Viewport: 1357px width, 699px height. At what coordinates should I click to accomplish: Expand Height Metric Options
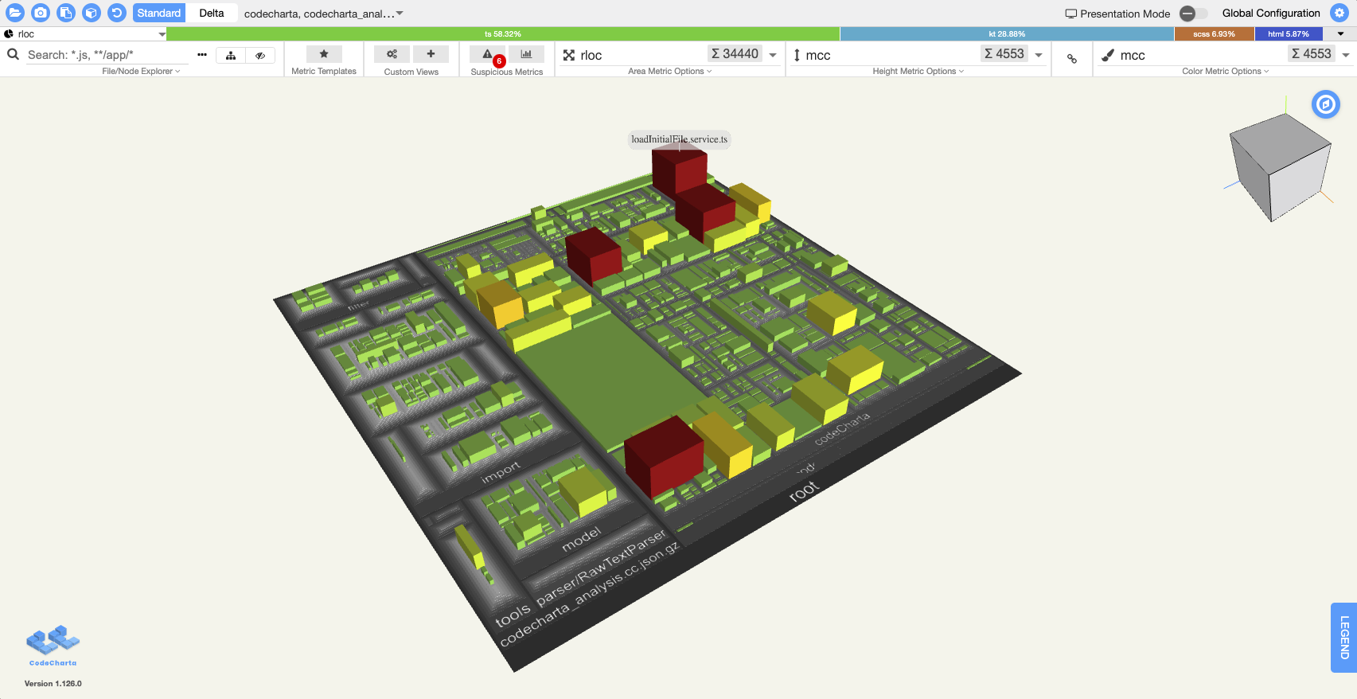[918, 72]
